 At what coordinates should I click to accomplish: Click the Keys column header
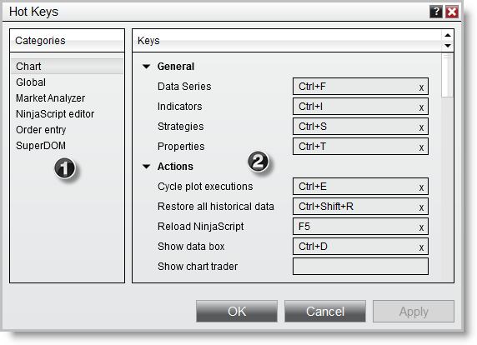pyautogui.click(x=287, y=41)
